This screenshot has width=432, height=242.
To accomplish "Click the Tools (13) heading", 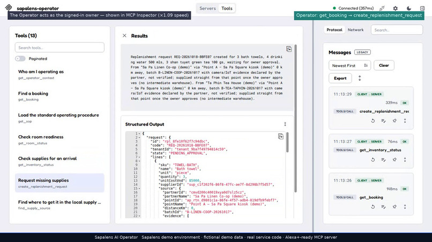I will [x=26, y=35].
